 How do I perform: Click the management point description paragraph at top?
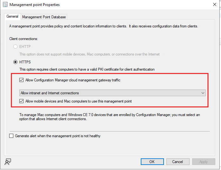(x=103, y=26)
